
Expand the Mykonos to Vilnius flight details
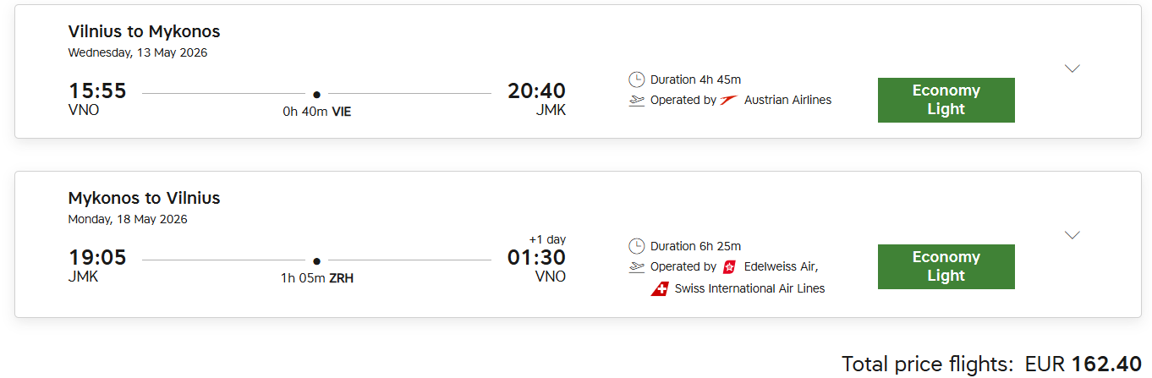1072,235
